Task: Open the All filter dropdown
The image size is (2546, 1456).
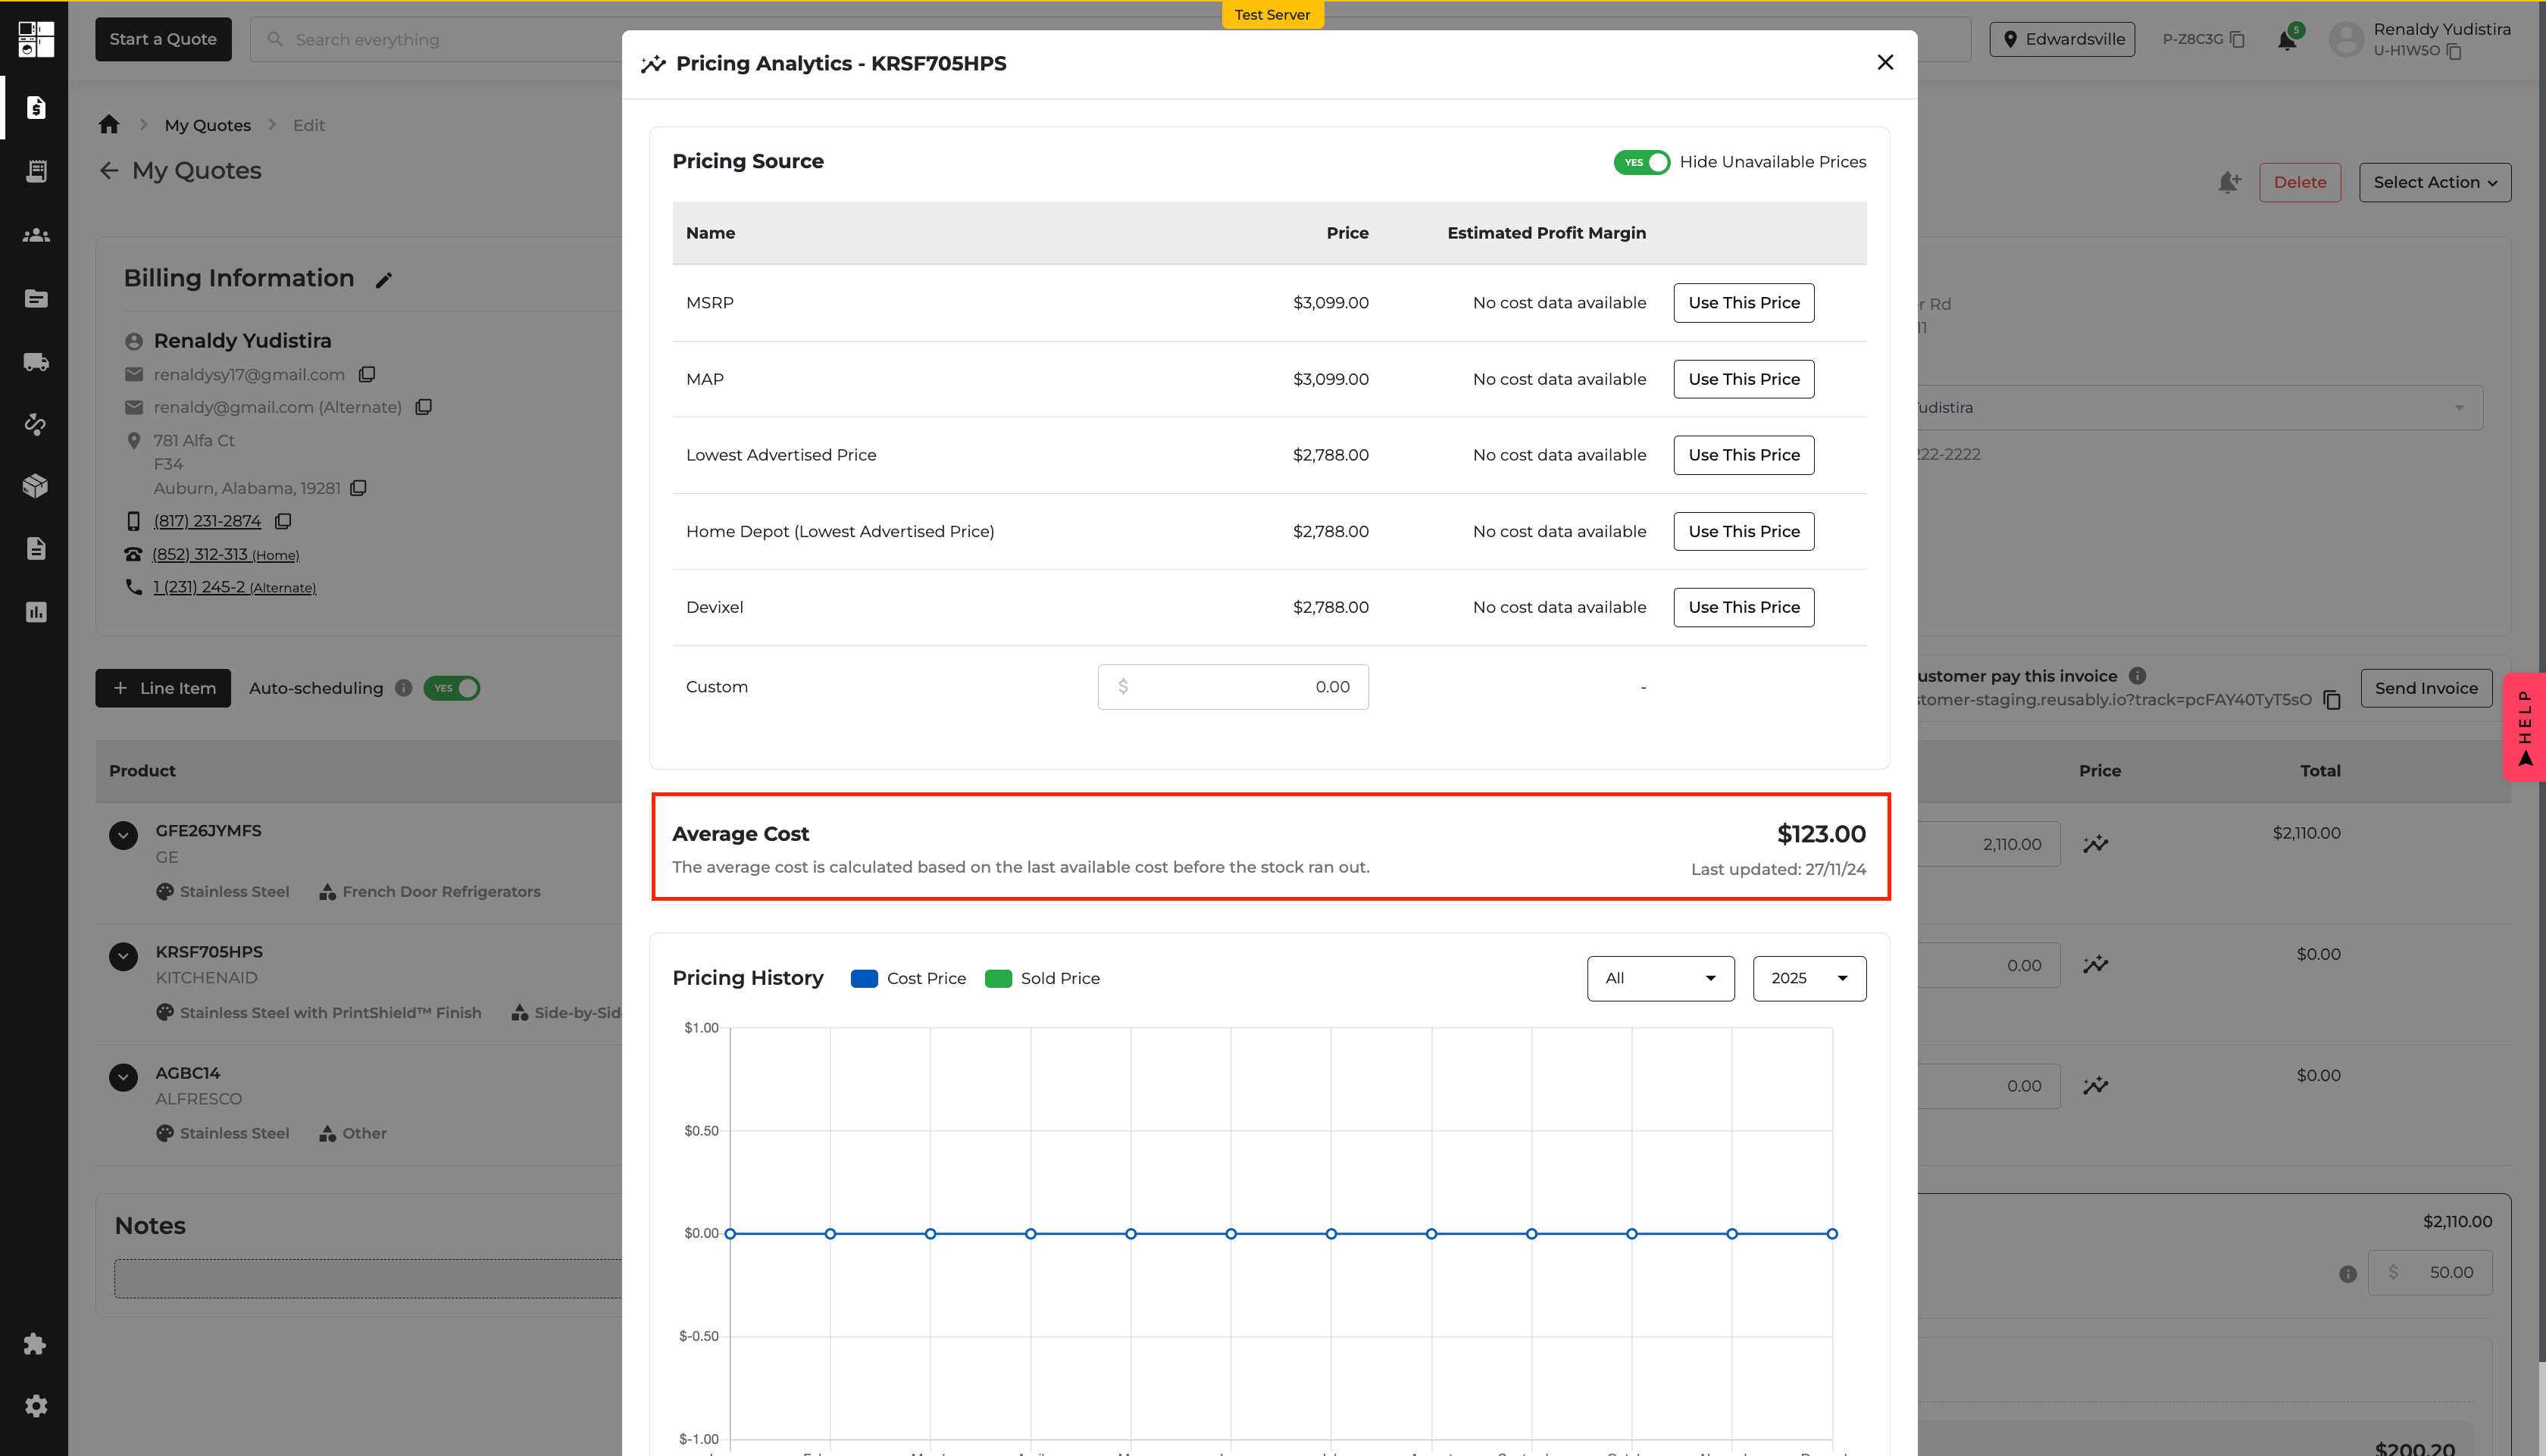Action: pos(1660,978)
